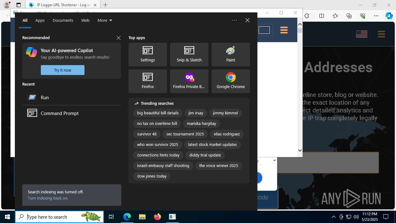Click Type here to search box
Viewport: 396px width, 223px height.
point(59,217)
